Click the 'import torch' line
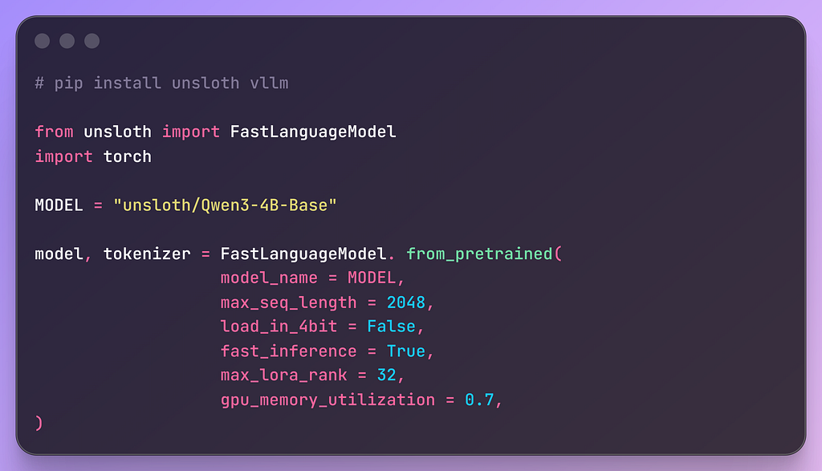 [x=93, y=156]
